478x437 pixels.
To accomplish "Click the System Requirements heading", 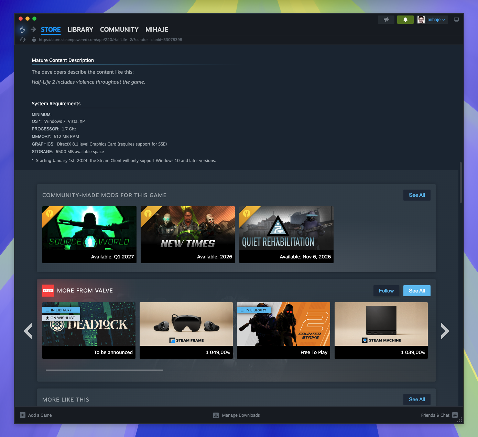I will [x=56, y=104].
